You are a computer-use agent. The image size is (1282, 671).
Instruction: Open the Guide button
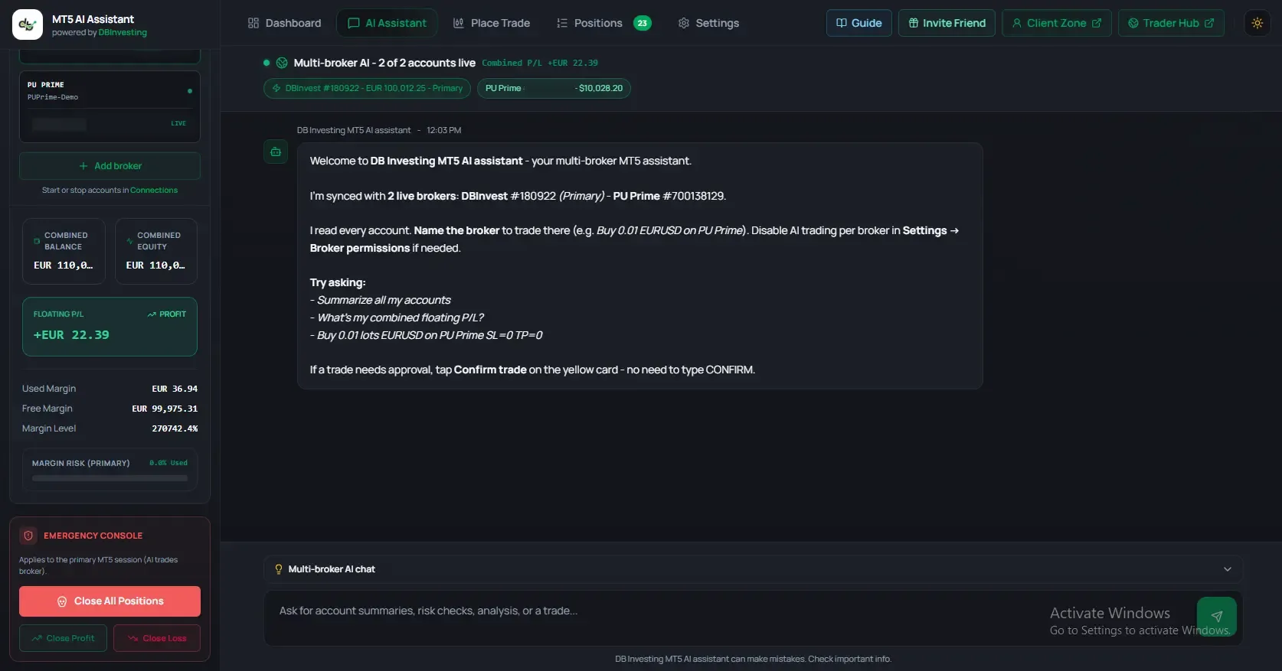tap(858, 23)
